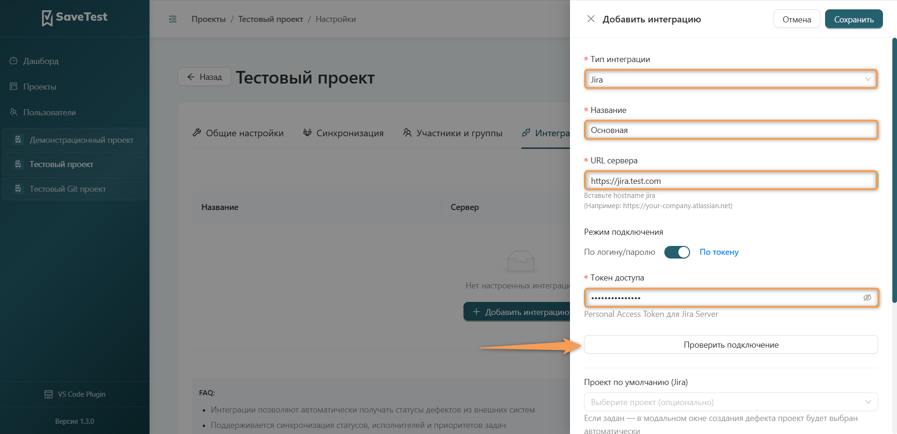The image size is (897, 434).
Task: Click Проекты breadcrumb link
Action: [208, 19]
